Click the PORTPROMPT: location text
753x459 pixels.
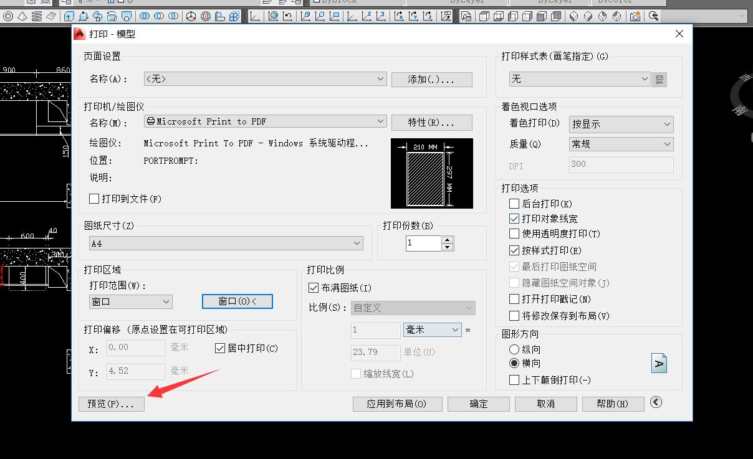tap(171, 161)
